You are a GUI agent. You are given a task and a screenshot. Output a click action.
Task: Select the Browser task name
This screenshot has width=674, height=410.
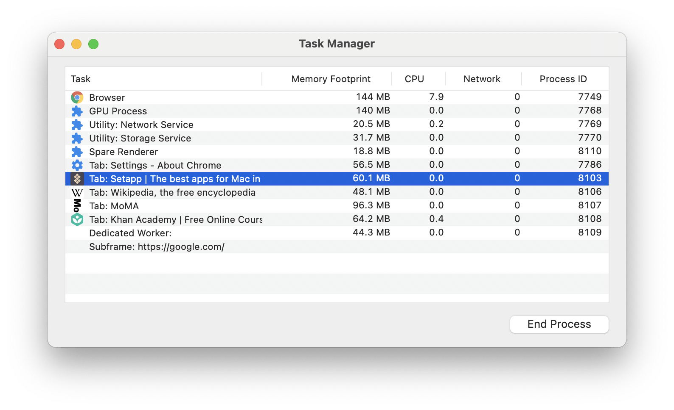[x=107, y=97]
